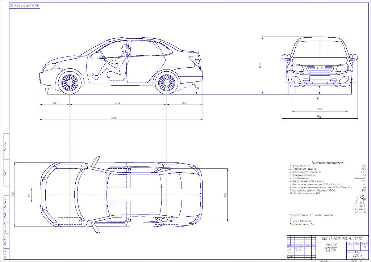Select the Передаточное число главной передачи line
Viewport: 371px width, 262px height.
coord(311,215)
